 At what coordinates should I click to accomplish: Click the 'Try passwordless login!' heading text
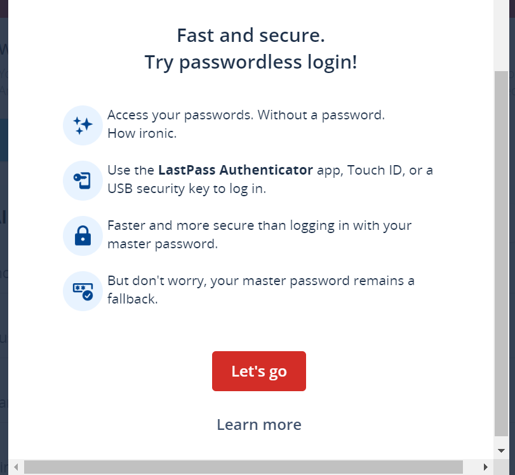[x=251, y=62]
